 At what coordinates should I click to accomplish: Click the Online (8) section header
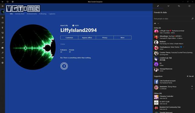pos(157,28)
